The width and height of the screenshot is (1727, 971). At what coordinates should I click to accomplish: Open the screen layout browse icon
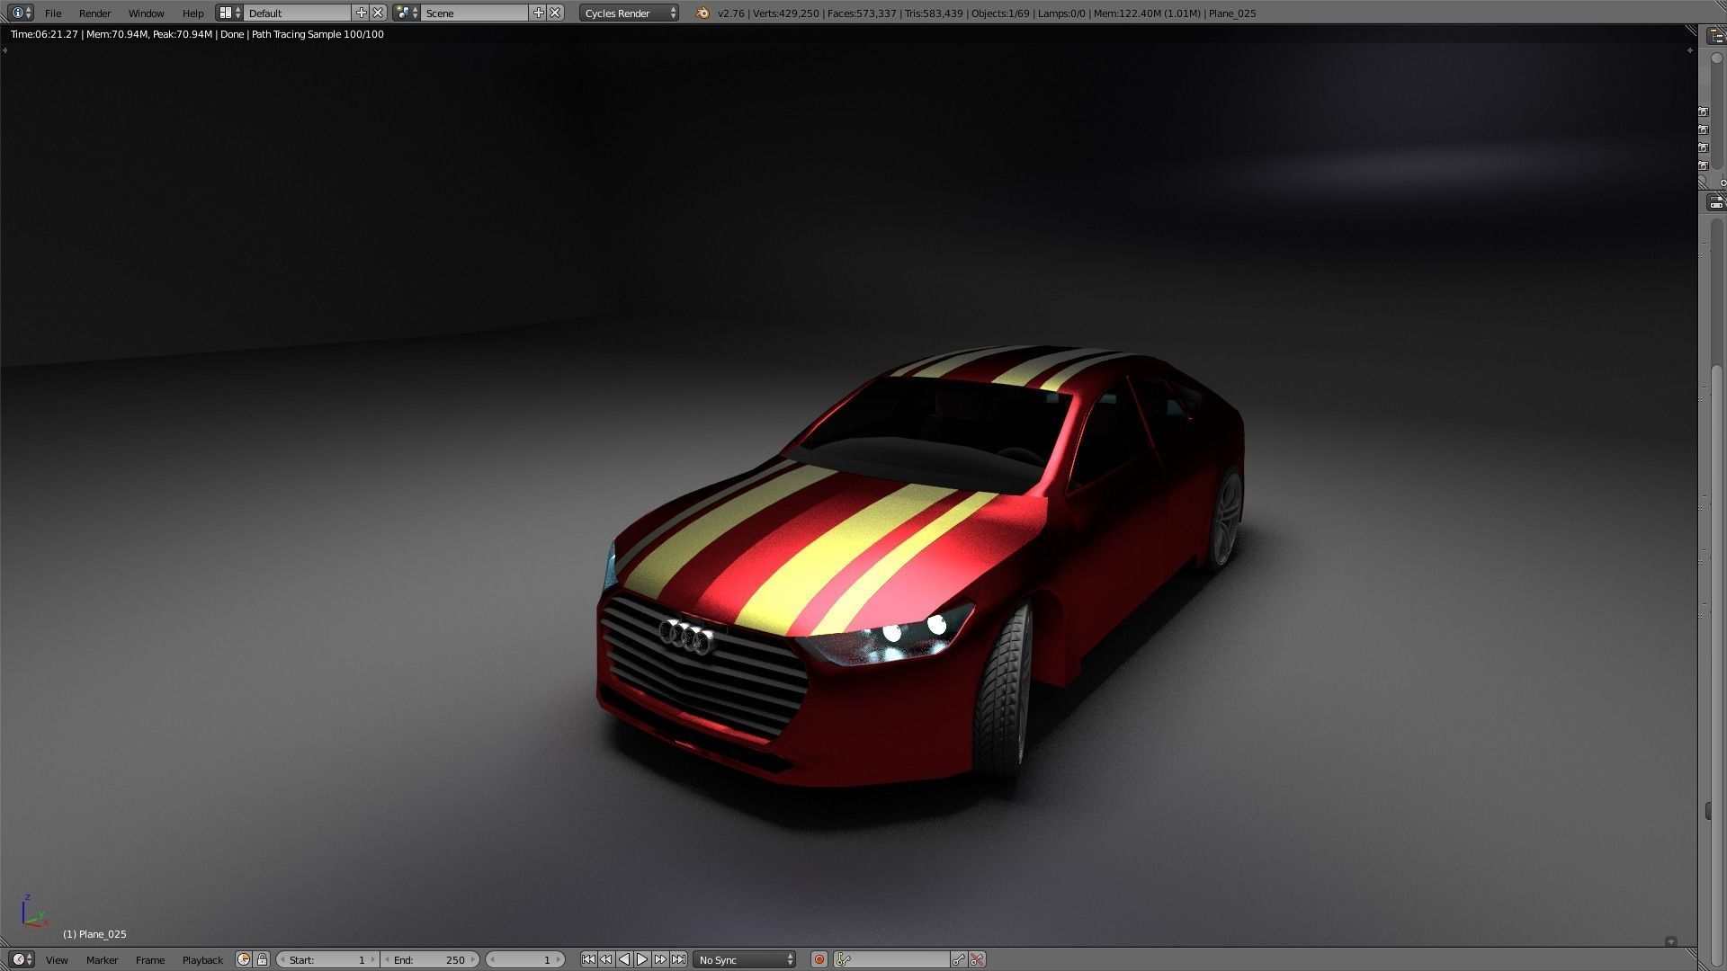(x=229, y=13)
